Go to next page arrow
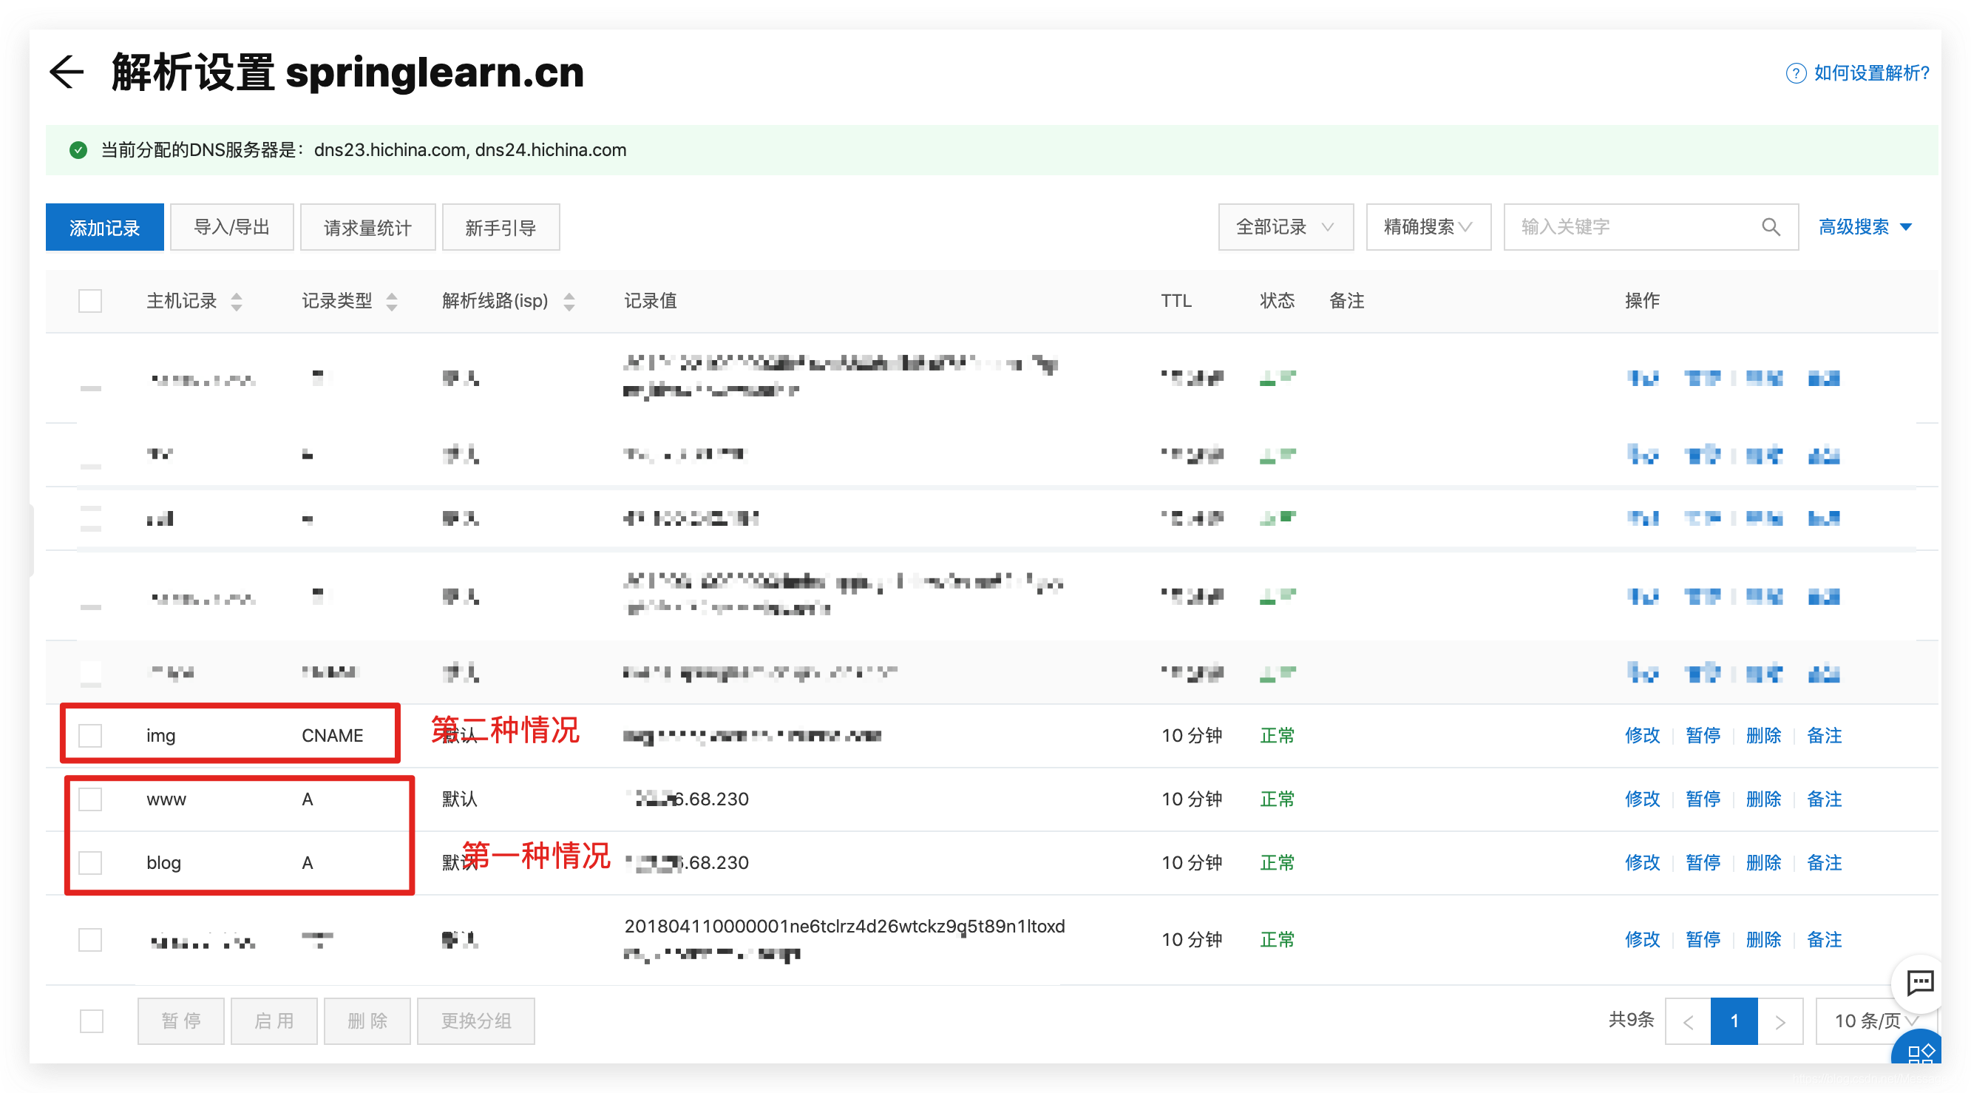This screenshot has height=1093, width=1971. point(1780,1021)
